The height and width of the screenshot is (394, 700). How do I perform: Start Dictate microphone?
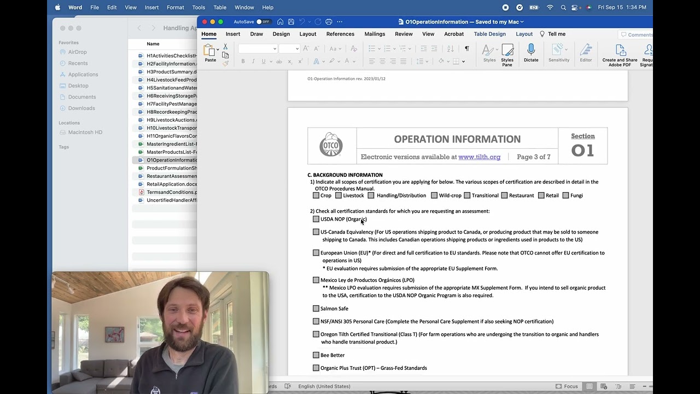point(531,54)
